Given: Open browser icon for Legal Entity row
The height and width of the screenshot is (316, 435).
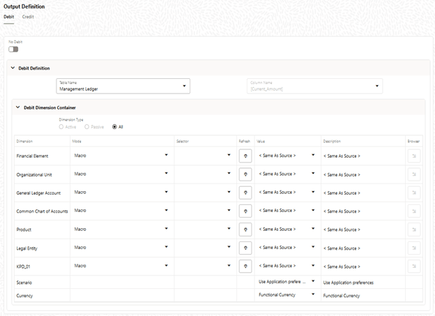Looking at the screenshot, I should [414, 248].
